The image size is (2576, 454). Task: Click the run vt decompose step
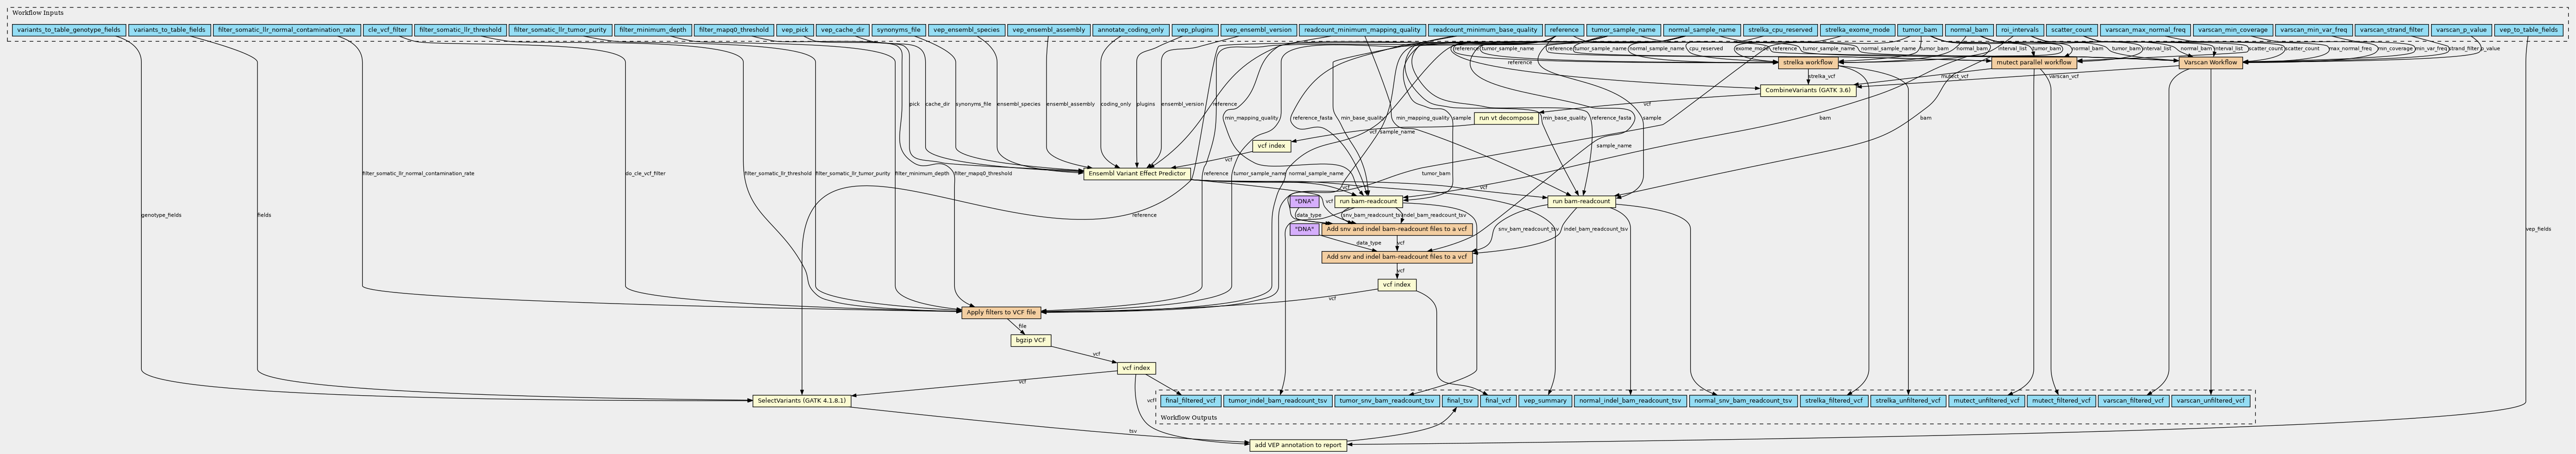[x=1505, y=118]
